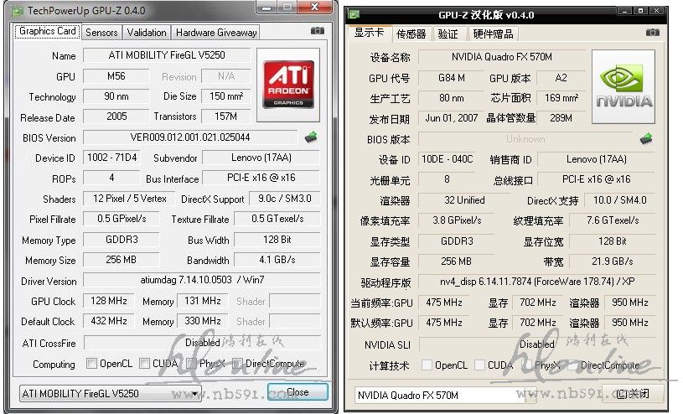Switch to the Sensors tab
Screen dimensions: 683x414
(101, 32)
